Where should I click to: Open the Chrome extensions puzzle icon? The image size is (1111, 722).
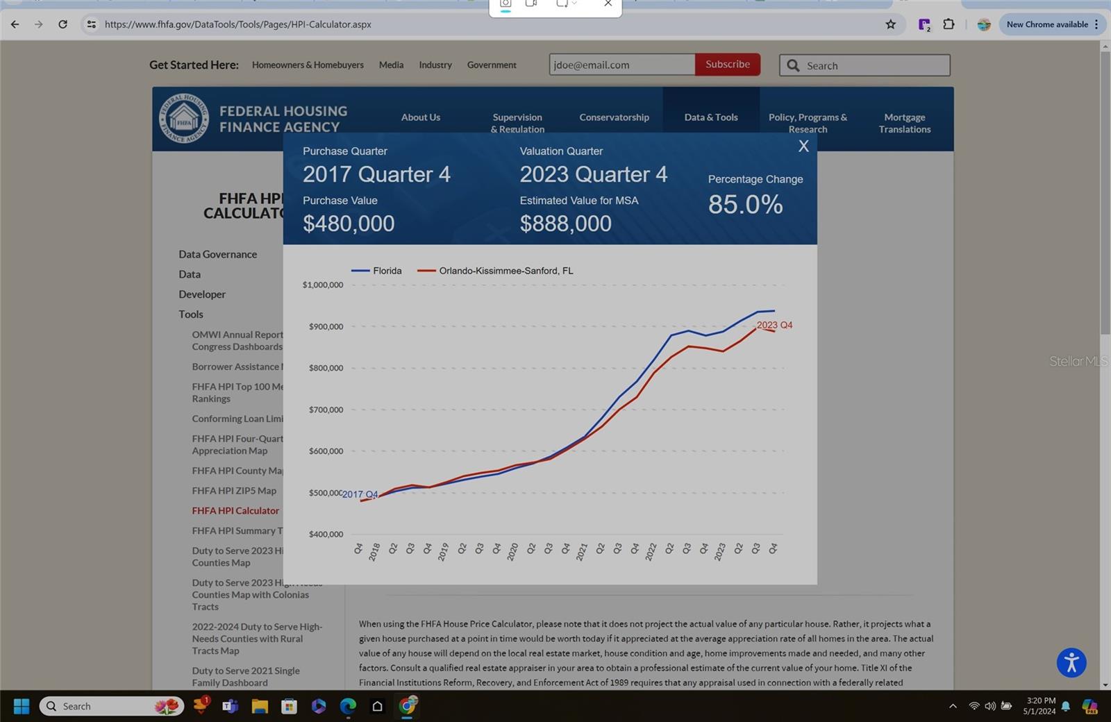949,24
